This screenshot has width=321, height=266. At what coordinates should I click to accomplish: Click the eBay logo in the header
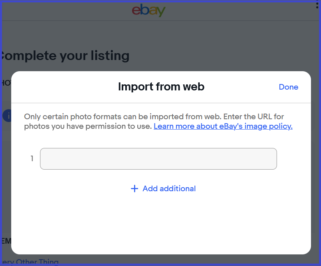pyautogui.click(x=148, y=10)
